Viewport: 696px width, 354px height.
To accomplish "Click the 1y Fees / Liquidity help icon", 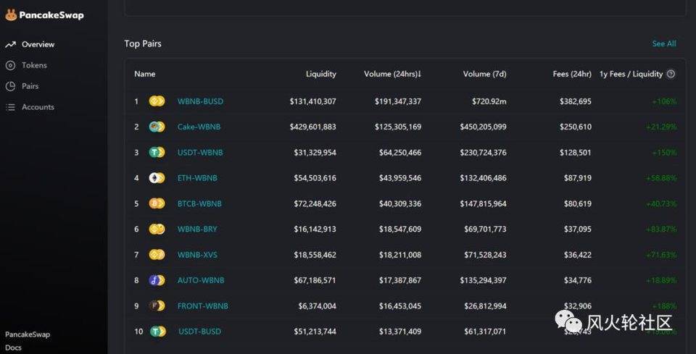I will pyautogui.click(x=671, y=74).
